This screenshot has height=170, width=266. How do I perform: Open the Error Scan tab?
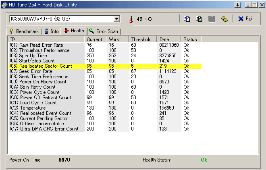[104, 31]
